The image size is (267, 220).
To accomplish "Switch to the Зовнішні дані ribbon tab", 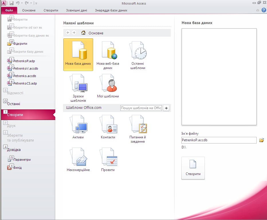I will click(76, 10).
